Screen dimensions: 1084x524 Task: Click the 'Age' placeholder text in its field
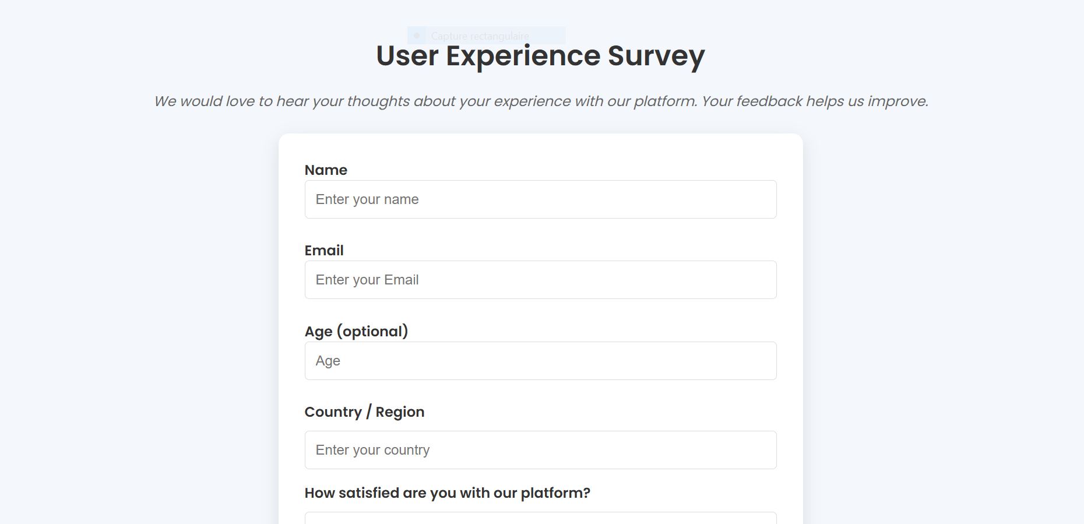[327, 360]
